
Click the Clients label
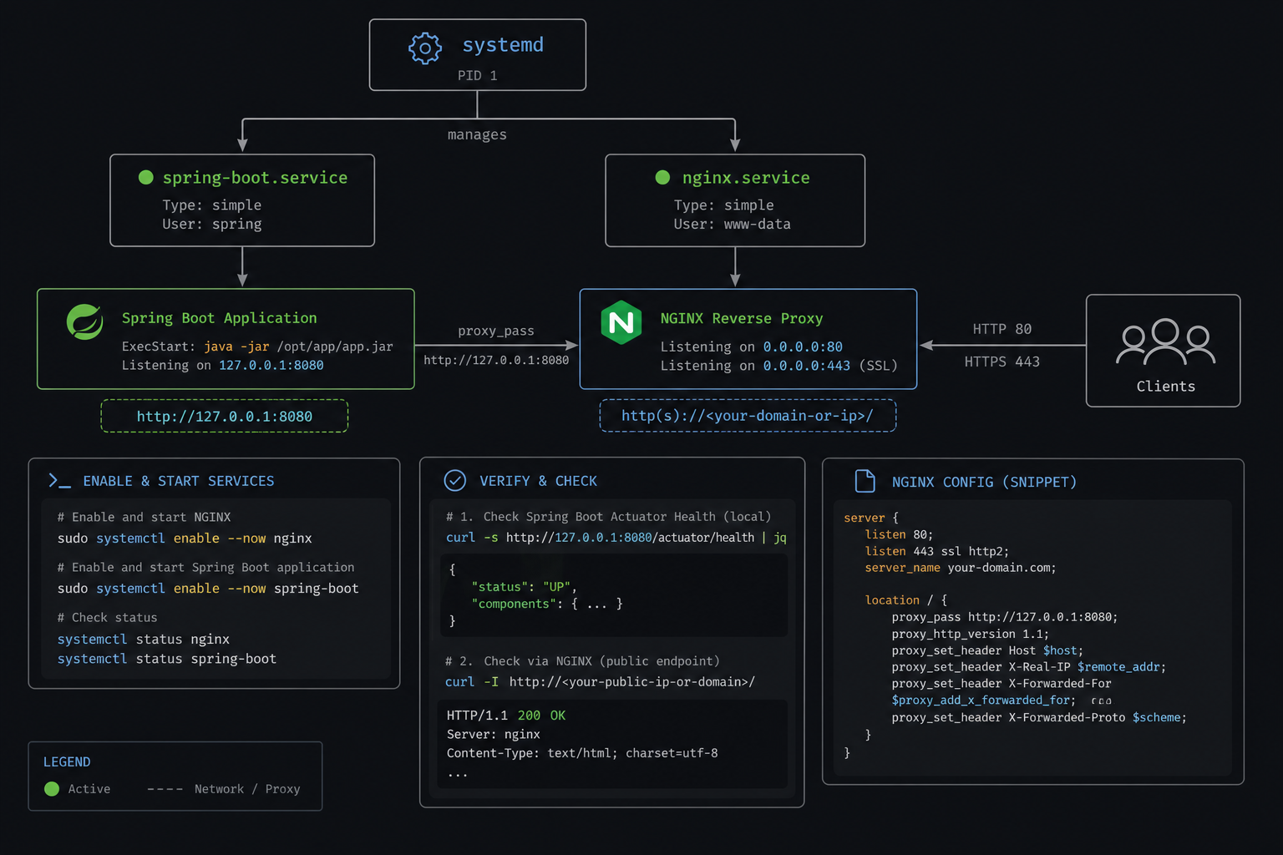coord(1165,387)
